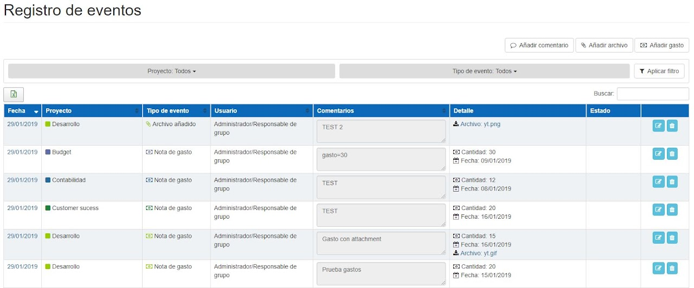The image size is (694, 288).
Task: Delete the Contabilidad expense row
Action: click(x=672, y=182)
